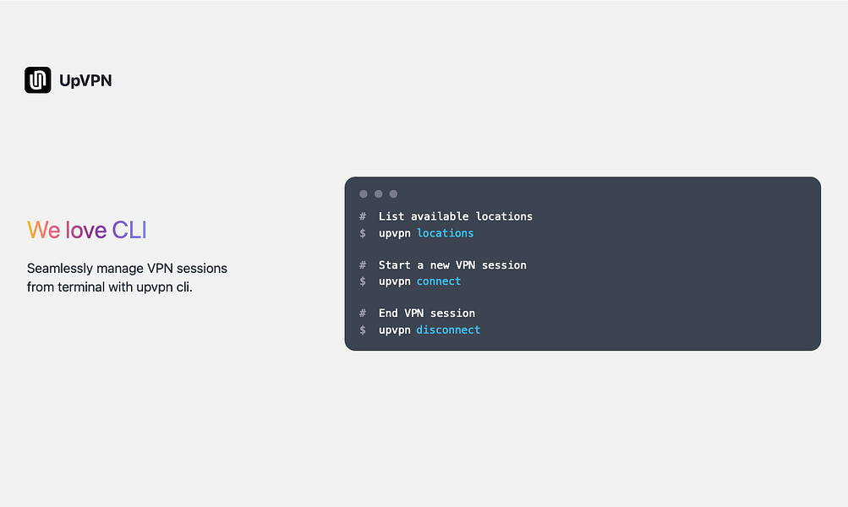The image size is (848, 507).
Task: Click the "Seamlessly manage VPN sessions" text line
Action: [x=127, y=269]
